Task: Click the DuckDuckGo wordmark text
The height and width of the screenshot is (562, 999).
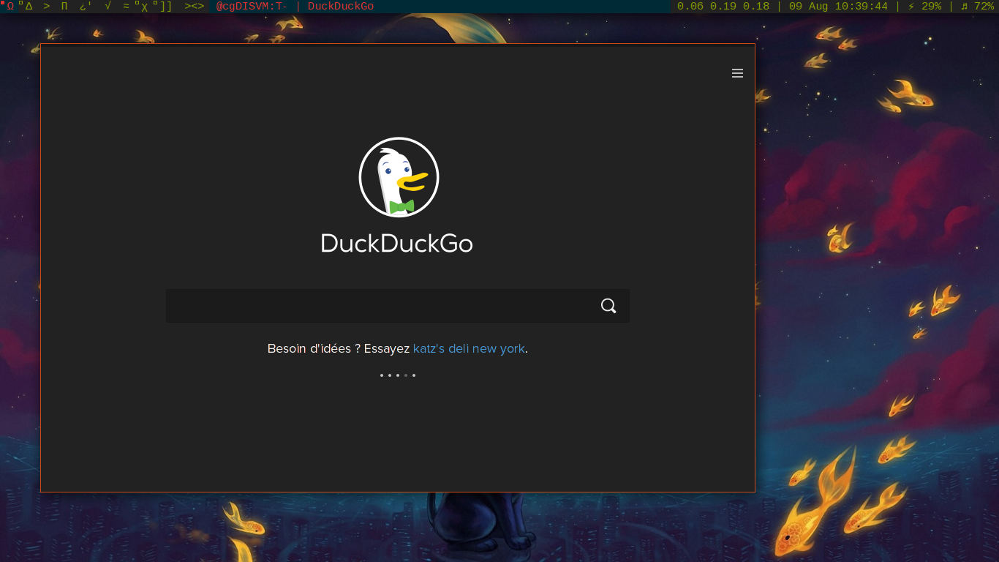Action: click(x=397, y=244)
